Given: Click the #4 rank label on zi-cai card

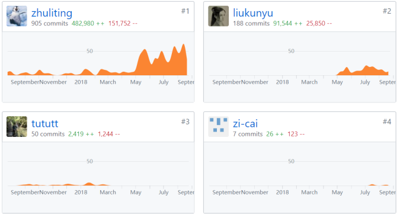Looking at the screenshot, I should (x=386, y=122).
